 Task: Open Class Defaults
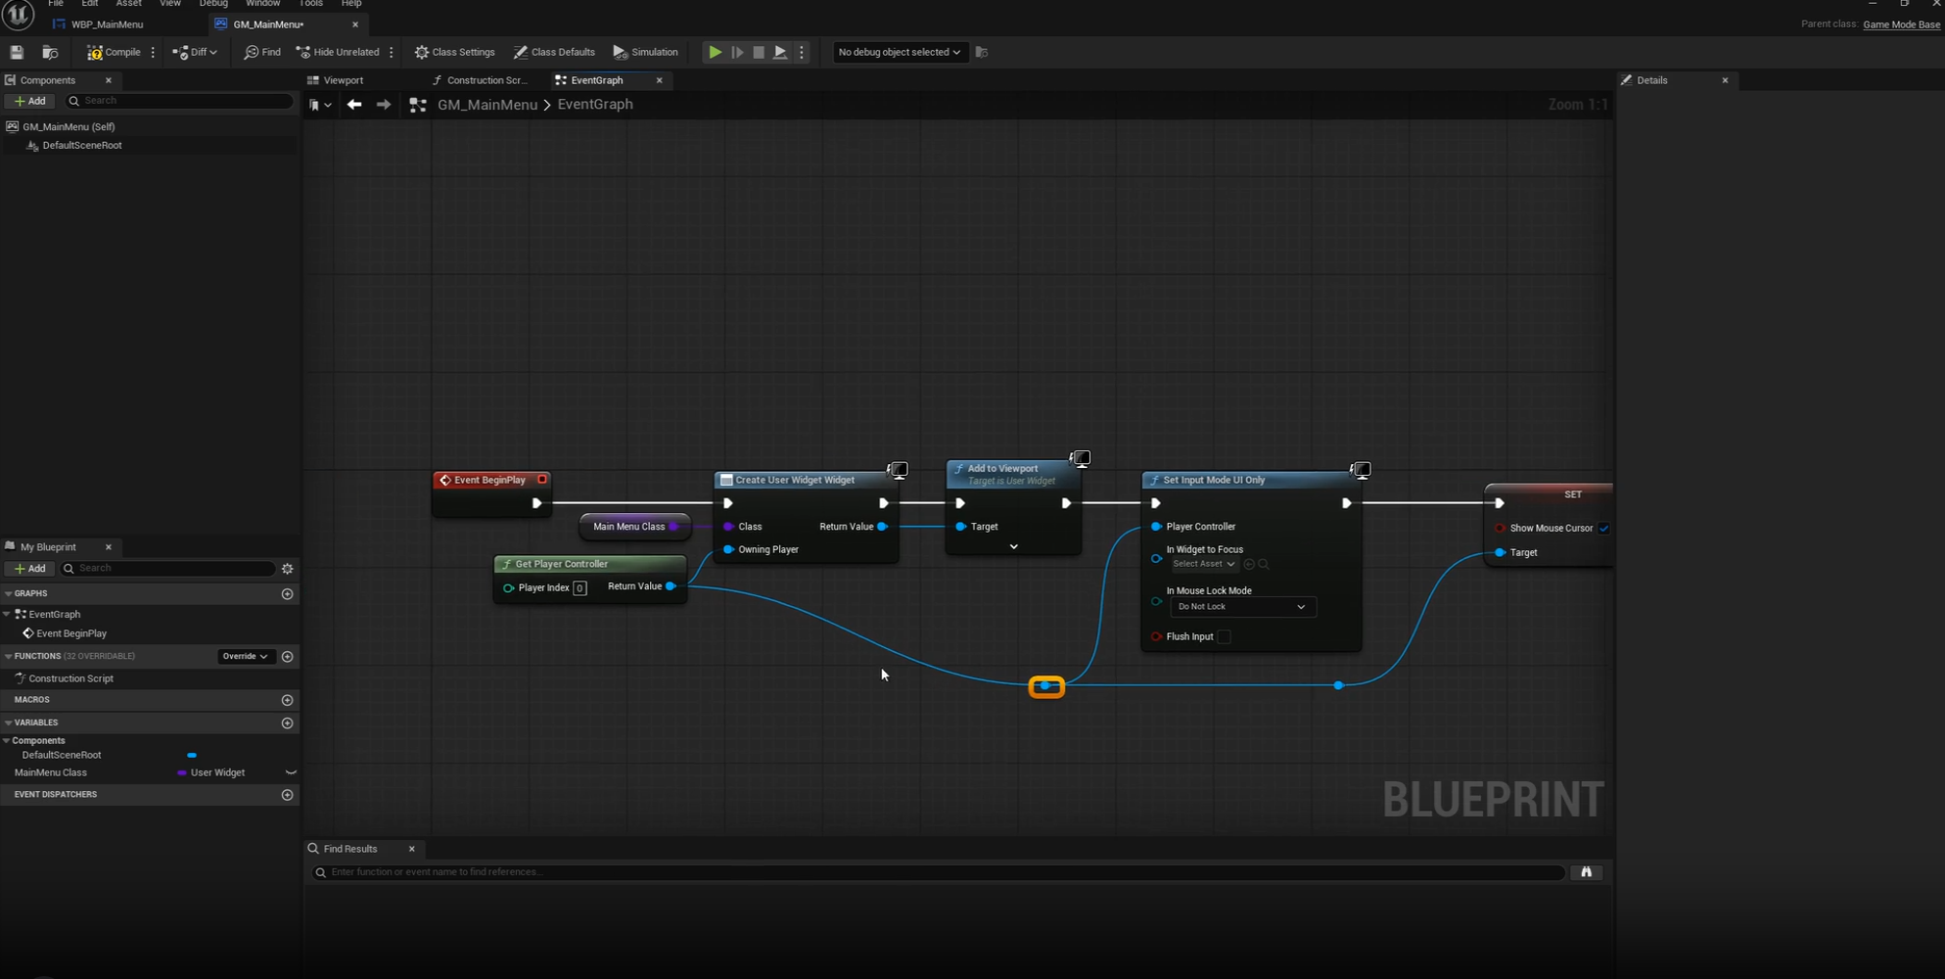point(554,53)
